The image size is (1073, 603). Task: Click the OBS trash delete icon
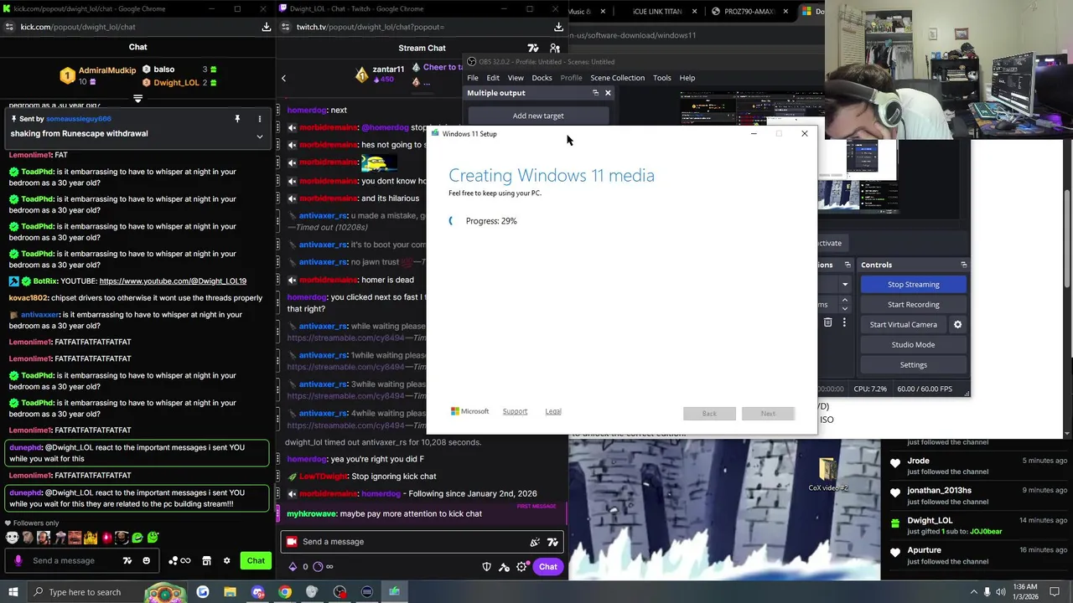pyautogui.click(x=827, y=322)
